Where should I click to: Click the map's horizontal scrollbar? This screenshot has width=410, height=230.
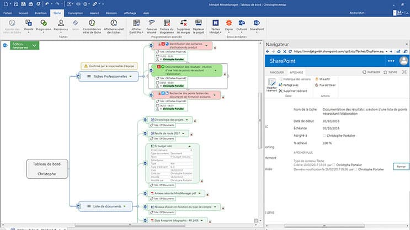pos(130,225)
